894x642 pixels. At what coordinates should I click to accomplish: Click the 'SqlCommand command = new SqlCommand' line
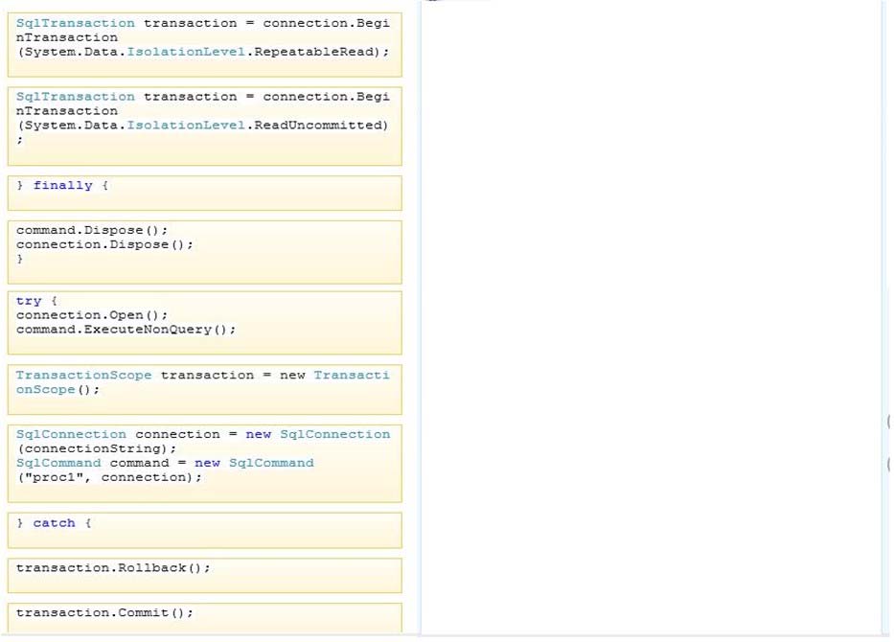(x=165, y=463)
